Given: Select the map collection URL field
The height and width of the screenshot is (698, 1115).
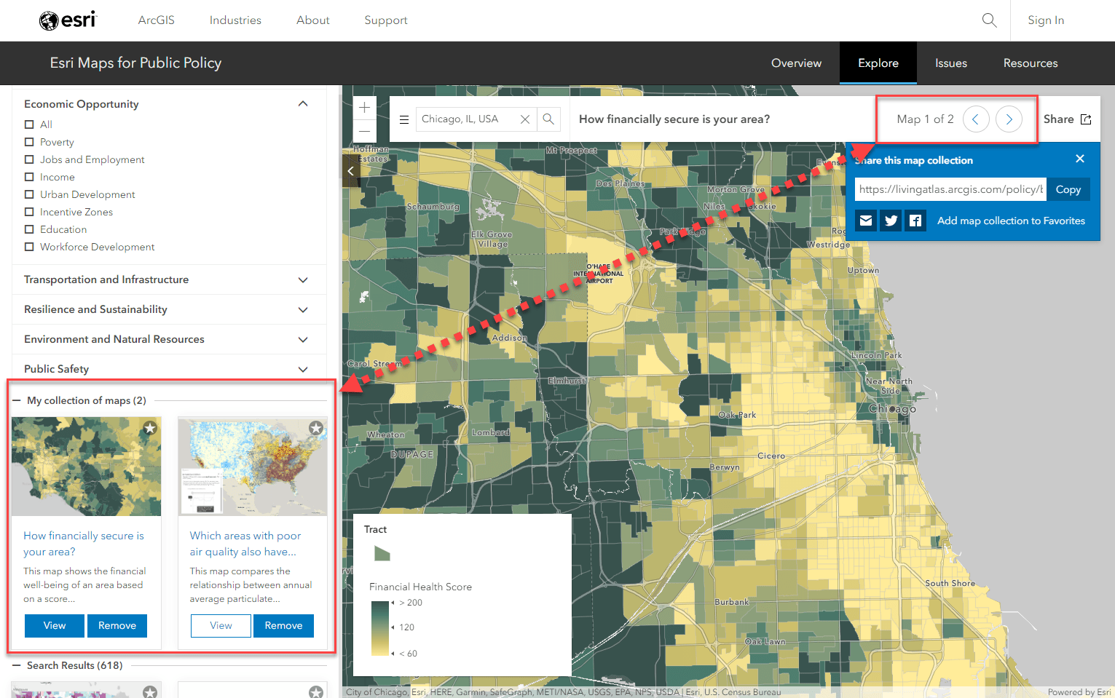Looking at the screenshot, I should pos(950,189).
